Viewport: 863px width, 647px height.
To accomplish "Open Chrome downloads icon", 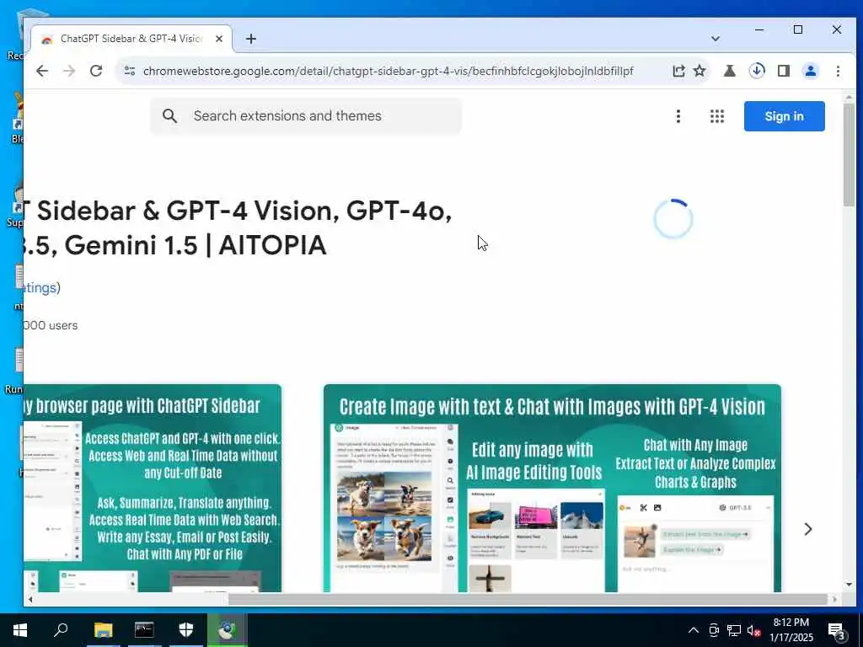I will [x=757, y=71].
